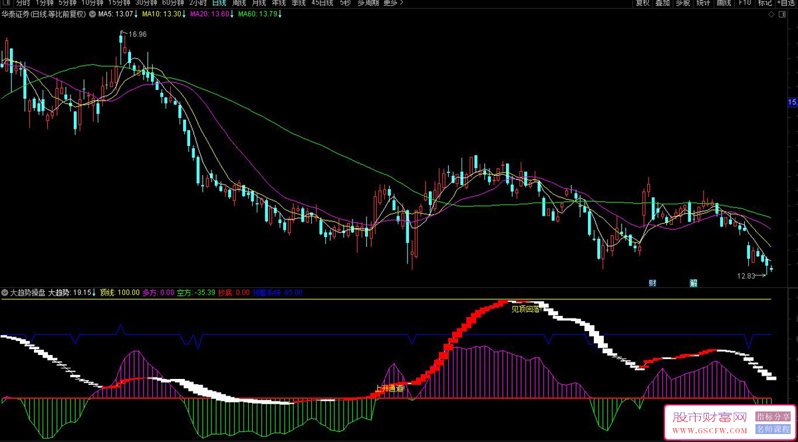Click the 上升通道 signal label
Image resolution: width=798 pixels, height=442 pixels.
click(390, 388)
